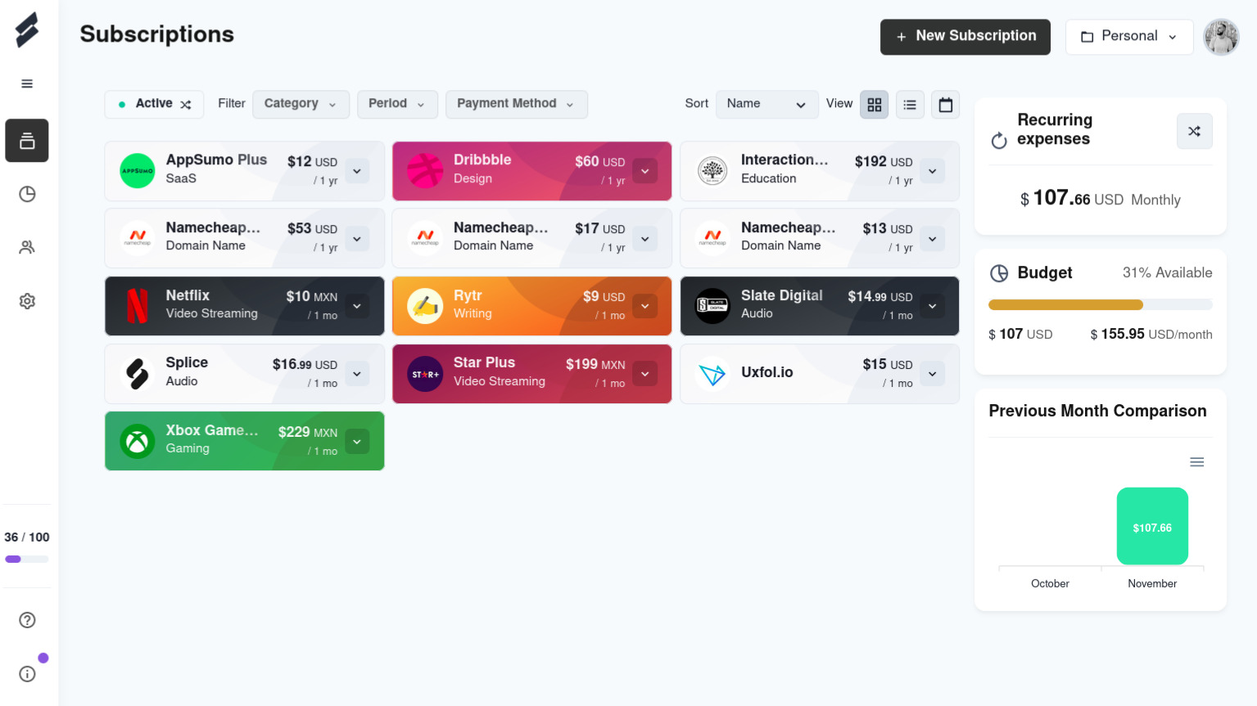Open the Sort by Name dropdown
This screenshot has height=706, width=1257.
(x=766, y=104)
